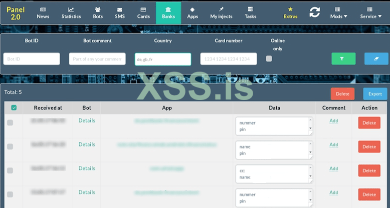This screenshot has height=208, width=390.
Task: Click scroll-up arrow in 'cc: name' data box
Action: click(x=310, y=168)
